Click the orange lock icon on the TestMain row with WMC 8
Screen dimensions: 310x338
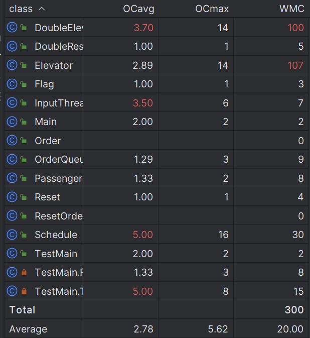(24, 272)
